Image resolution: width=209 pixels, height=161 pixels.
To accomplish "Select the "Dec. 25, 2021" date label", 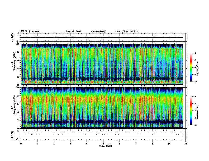I will 74,32.
